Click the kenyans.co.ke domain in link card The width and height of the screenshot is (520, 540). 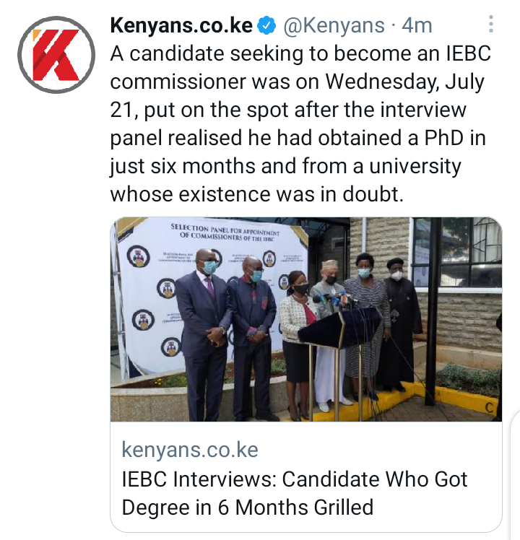190,450
